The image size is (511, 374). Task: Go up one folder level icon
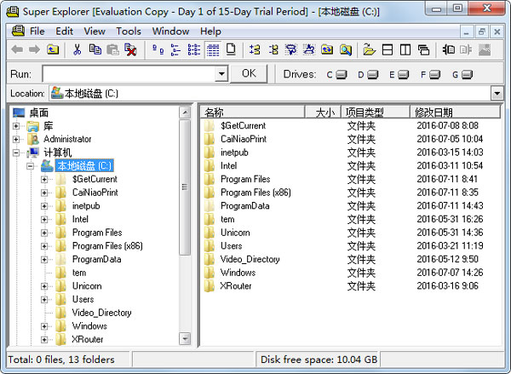coord(53,50)
